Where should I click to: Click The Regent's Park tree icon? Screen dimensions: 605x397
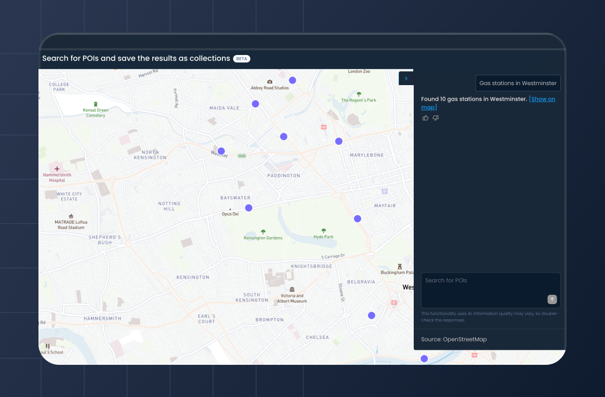359,94
